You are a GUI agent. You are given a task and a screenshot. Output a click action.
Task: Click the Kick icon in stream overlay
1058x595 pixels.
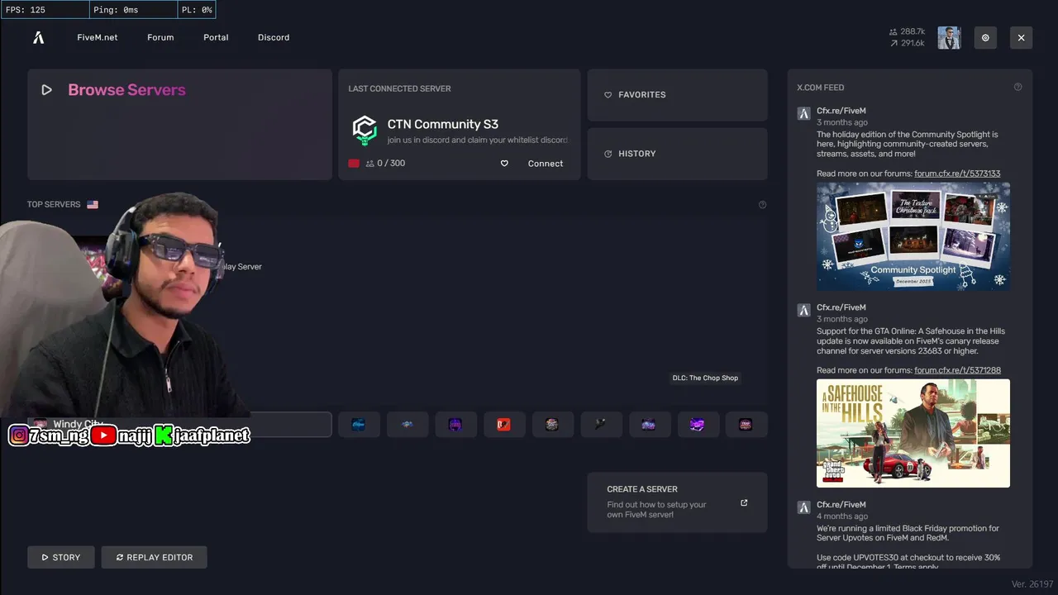pyautogui.click(x=164, y=436)
